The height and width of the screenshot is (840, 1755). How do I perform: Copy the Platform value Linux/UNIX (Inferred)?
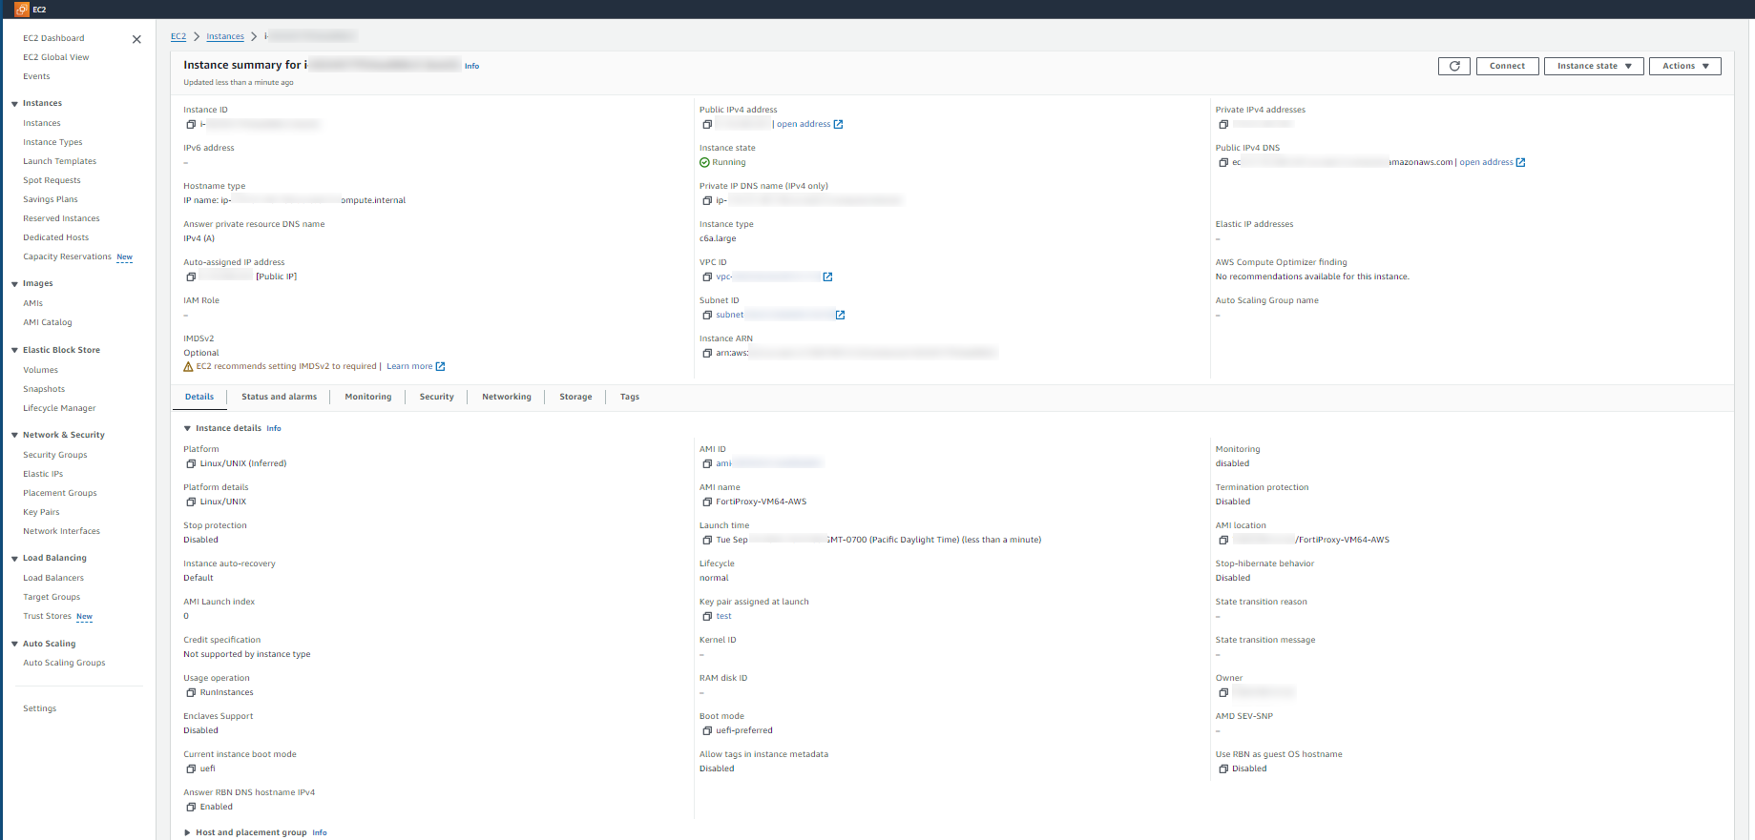click(191, 463)
